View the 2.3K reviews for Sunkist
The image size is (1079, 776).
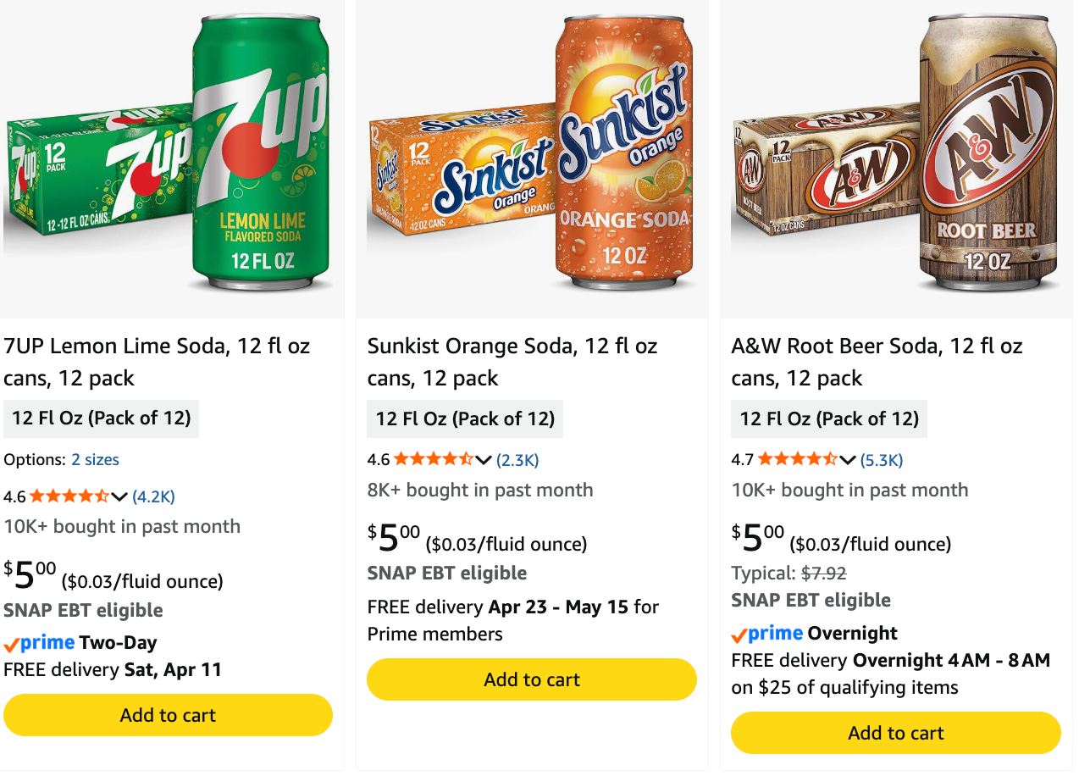tap(517, 460)
